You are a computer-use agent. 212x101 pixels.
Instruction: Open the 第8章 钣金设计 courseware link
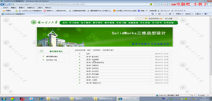pos(92,77)
